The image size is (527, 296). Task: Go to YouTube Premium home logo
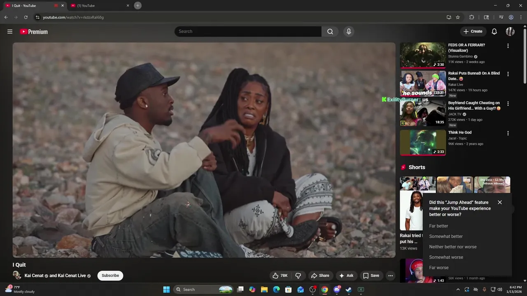coord(34,32)
